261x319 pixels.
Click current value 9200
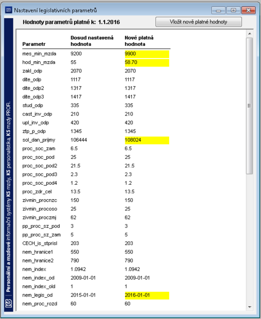pos(76,54)
